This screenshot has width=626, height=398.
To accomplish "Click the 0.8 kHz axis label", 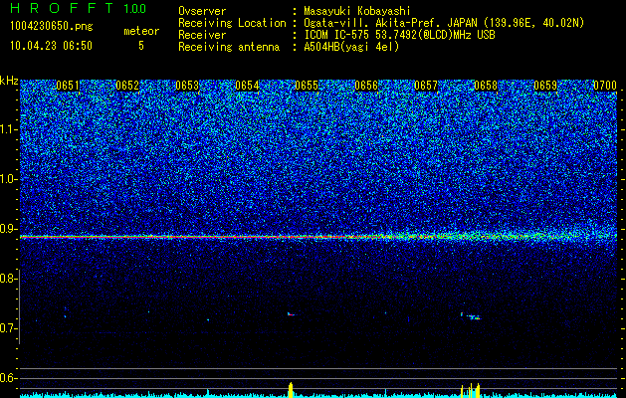I will [8, 279].
